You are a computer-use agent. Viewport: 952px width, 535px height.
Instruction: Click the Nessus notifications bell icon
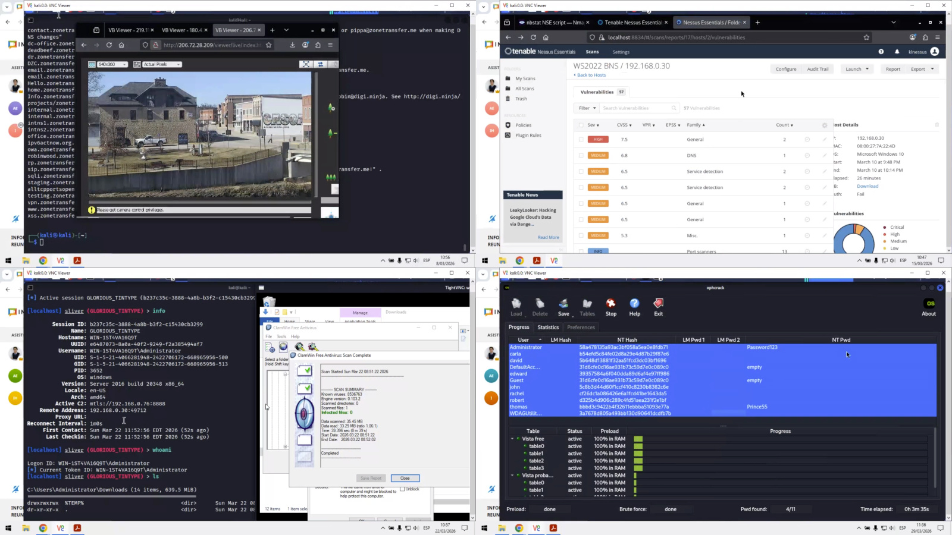(x=897, y=52)
